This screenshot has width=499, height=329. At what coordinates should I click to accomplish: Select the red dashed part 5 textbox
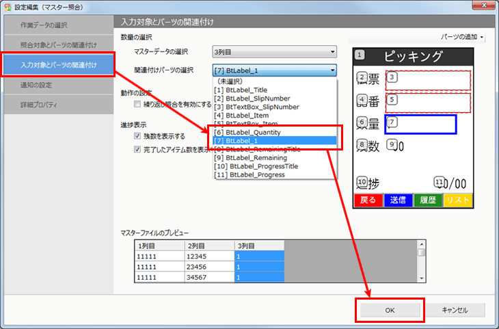429,102
